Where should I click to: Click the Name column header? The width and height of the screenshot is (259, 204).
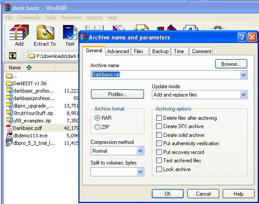[30, 68]
